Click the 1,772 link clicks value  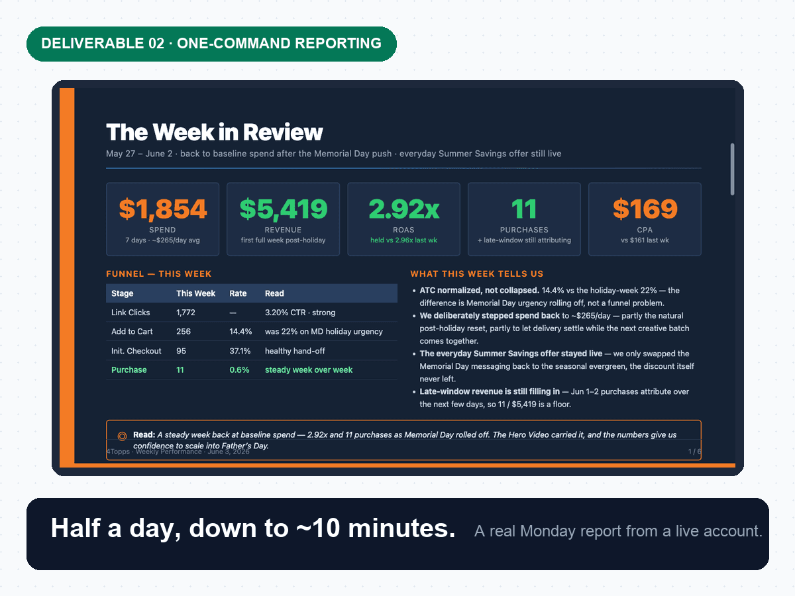click(x=185, y=313)
